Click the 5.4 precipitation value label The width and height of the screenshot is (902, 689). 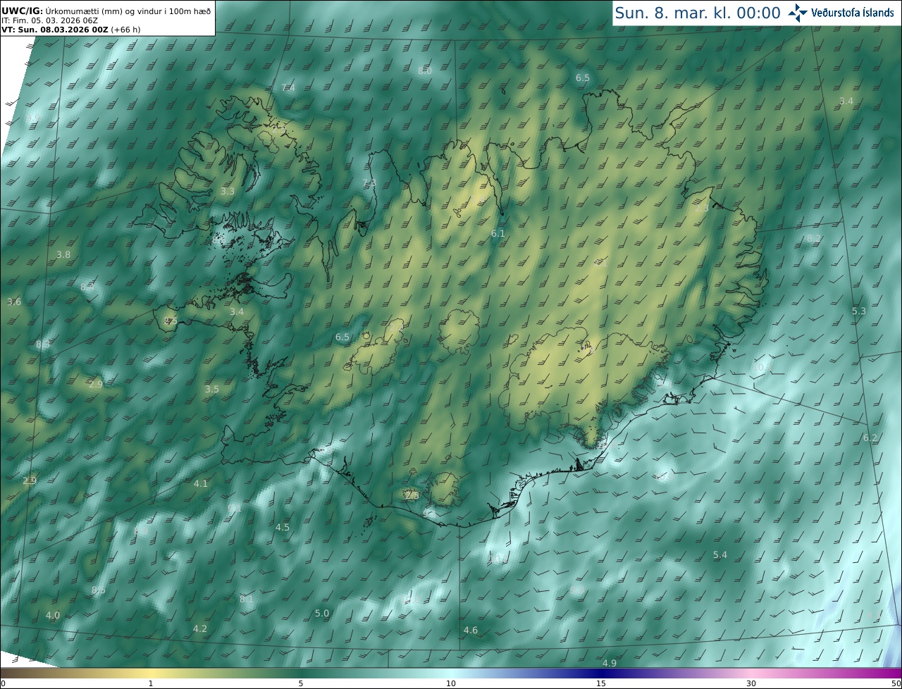pyautogui.click(x=719, y=555)
